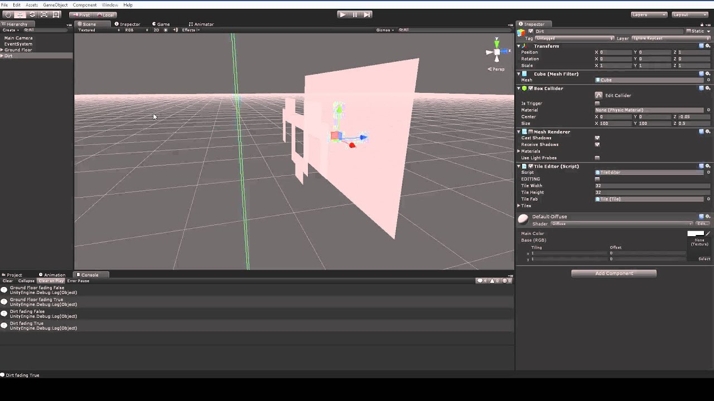Select the Rect transform tool
This screenshot has width=714, height=401.
click(x=56, y=14)
